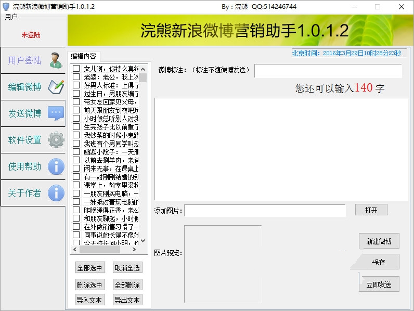Click the list scroll right arrow
The image size is (414, 311).
click(x=134, y=250)
